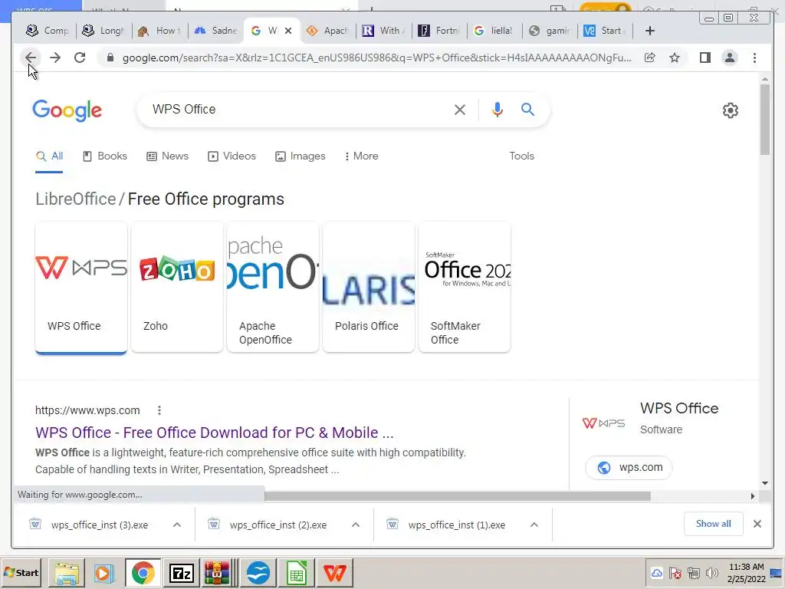
Task: Switch to the liella browser tab
Action: pyautogui.click(x=494, y=31)
